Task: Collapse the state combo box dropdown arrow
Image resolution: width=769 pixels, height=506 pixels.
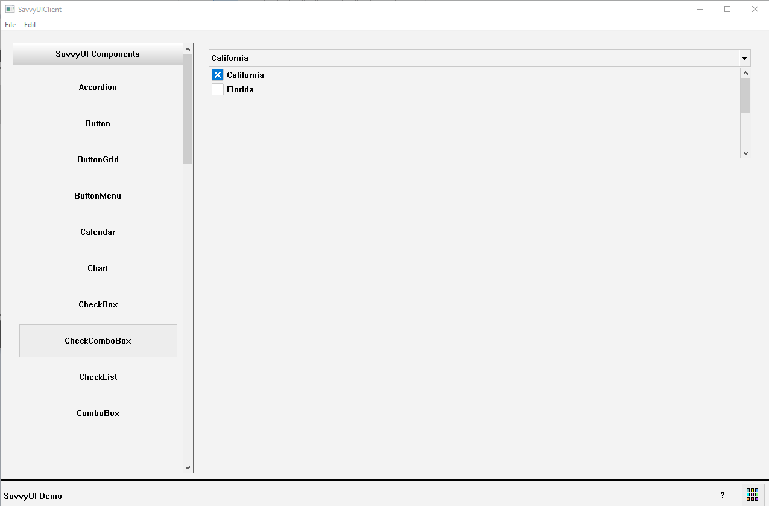Action: tap(744, 59)
